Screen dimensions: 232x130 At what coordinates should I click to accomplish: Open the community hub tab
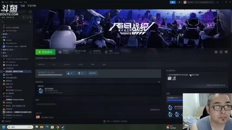[67, 64]
